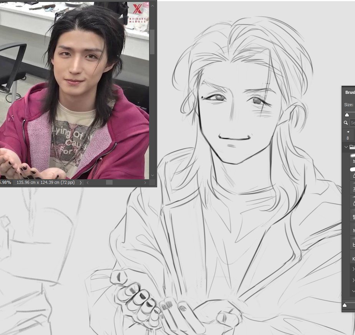Screen dimensions: 355x335
Task: Collapse the last open brush group chevron
Action: [x=353, y=291]
